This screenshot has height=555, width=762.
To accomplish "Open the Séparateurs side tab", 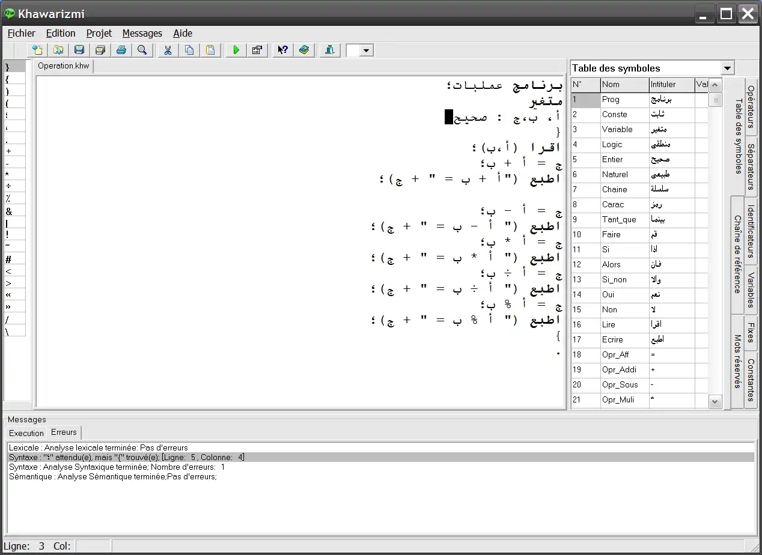I will click(751, 166).
